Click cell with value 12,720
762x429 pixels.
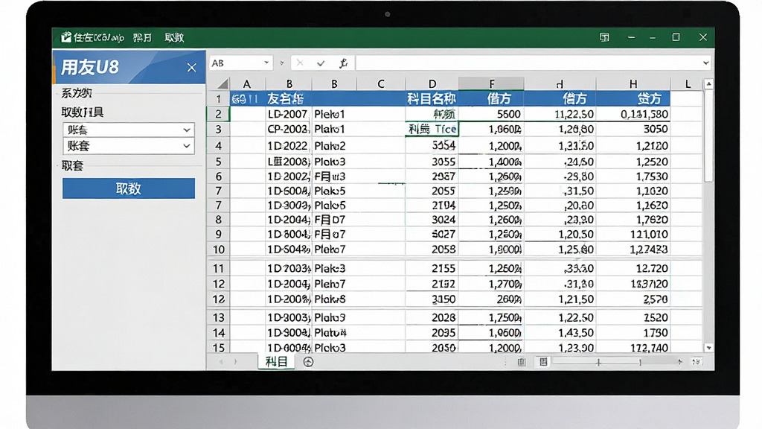(633, 268)
